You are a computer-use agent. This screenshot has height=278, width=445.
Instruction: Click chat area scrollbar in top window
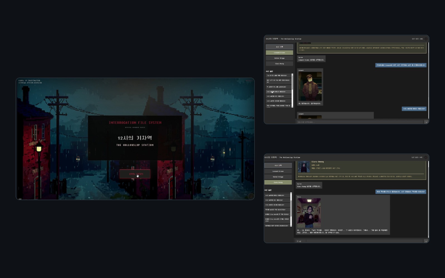428,81
